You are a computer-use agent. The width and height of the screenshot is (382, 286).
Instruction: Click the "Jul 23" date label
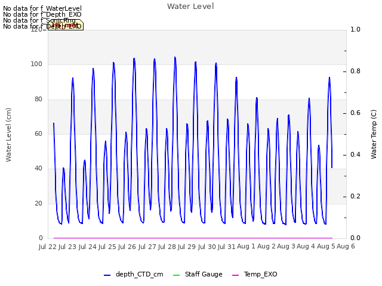point(67,247)
